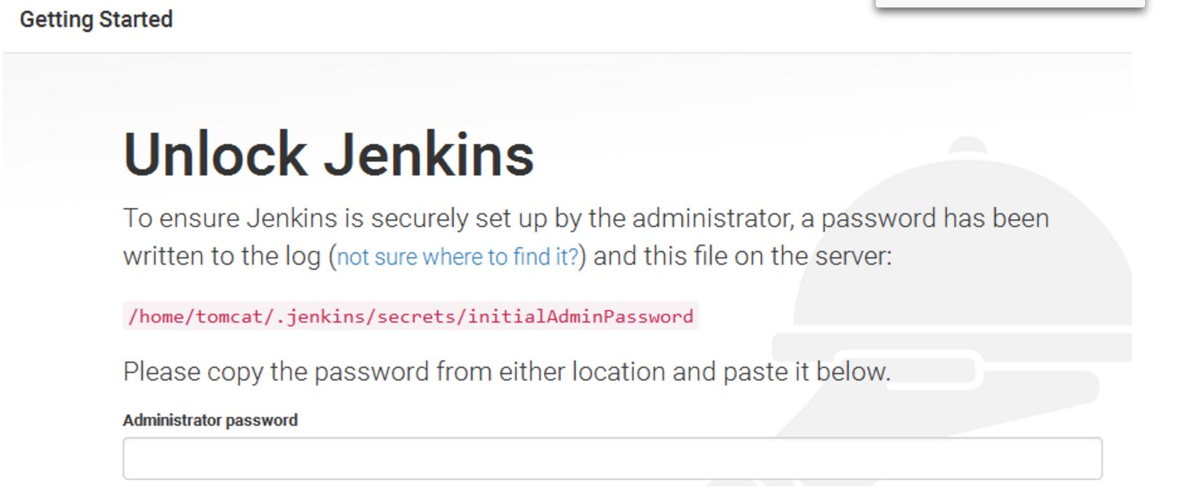Click the initialAdminPassword file path snippet

click(411, 315)
